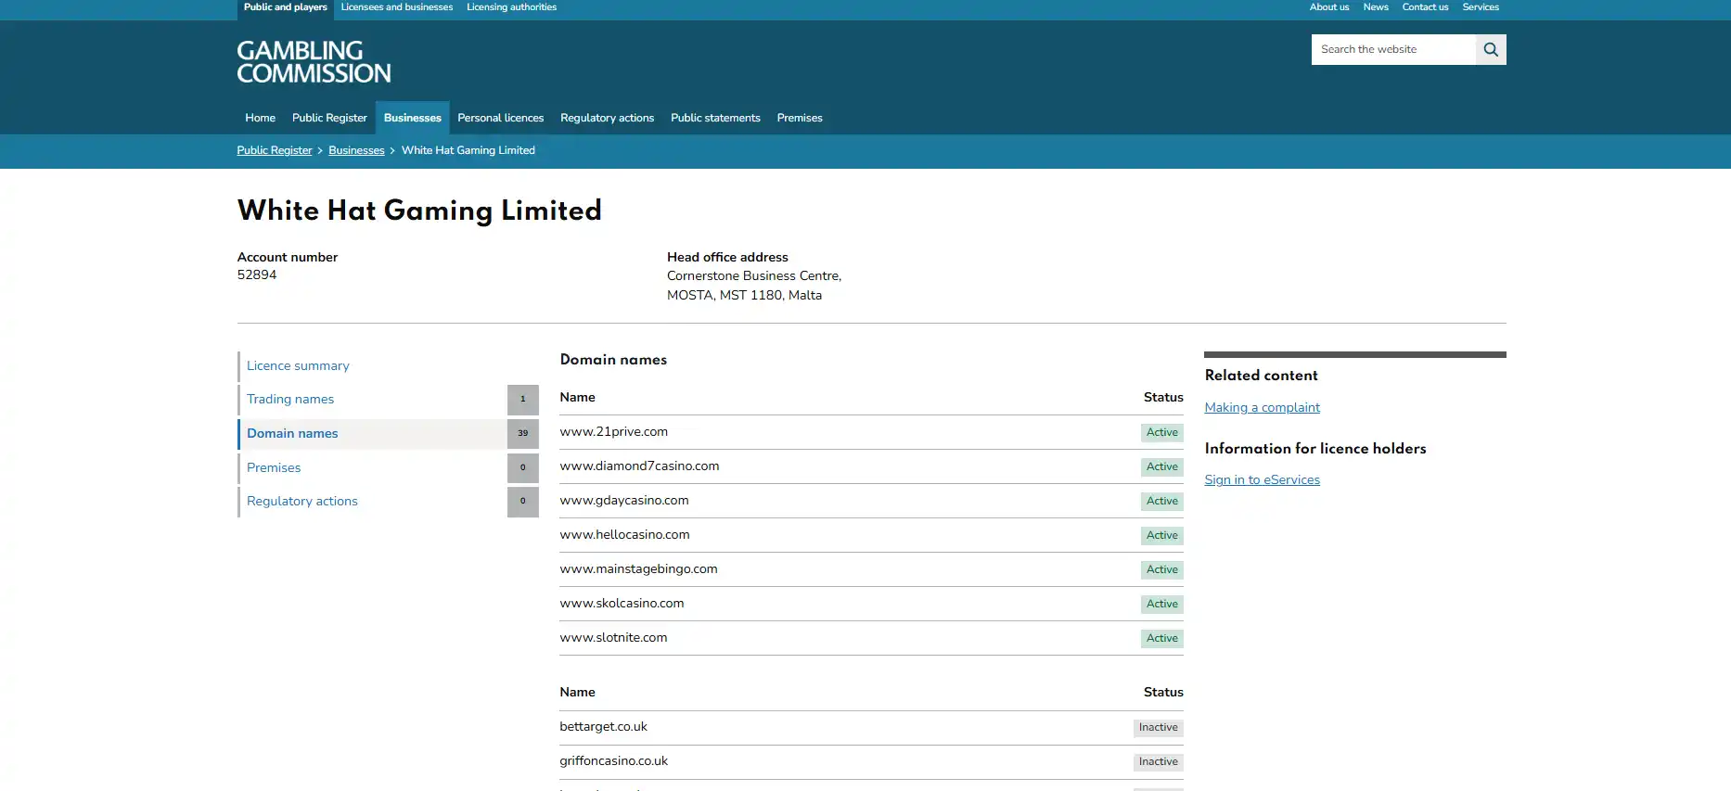Click the Trading names count badge 1
1731x791 pixels.
(x=523, y=400)
